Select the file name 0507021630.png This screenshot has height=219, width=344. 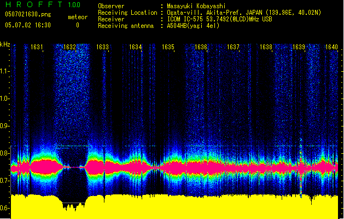tap(28, 14)
